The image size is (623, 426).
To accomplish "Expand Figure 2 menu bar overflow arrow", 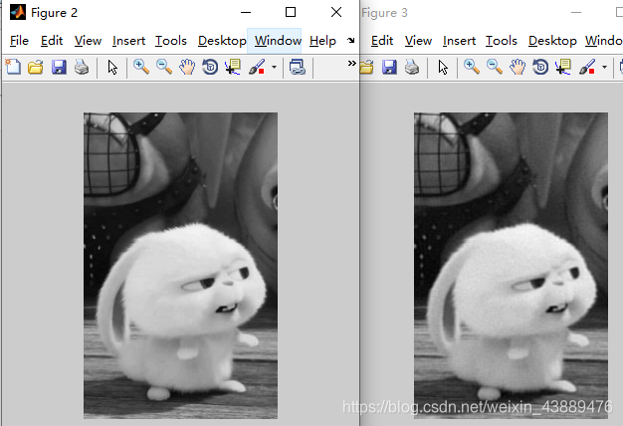I will (x=351, y=40).
